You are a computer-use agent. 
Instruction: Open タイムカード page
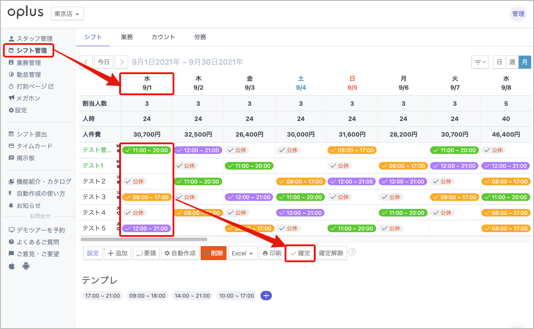[31, 146]
